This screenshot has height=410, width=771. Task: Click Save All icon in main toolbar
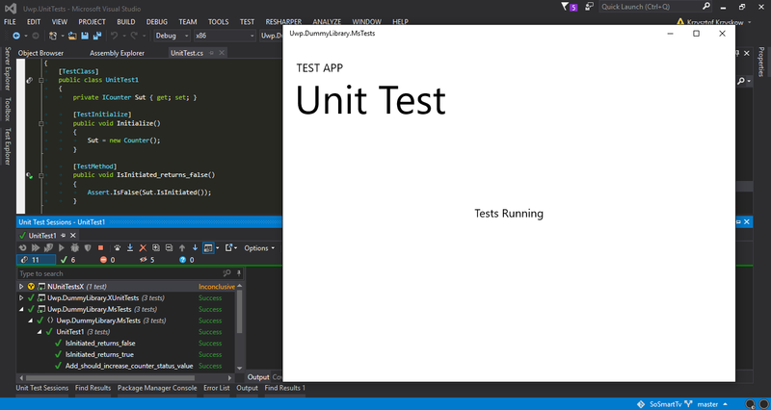pos(97,36)
